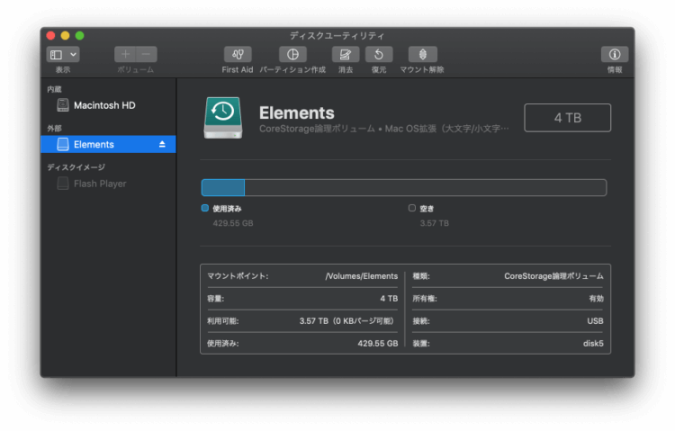Click the CoreStorage論理ボリューム type value in table
The image size is (675, 431).
(x=553, y=276)
